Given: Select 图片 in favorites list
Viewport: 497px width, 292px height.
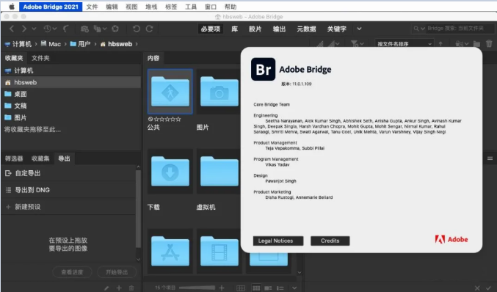Looking at the screenshot, I should 71,117.
